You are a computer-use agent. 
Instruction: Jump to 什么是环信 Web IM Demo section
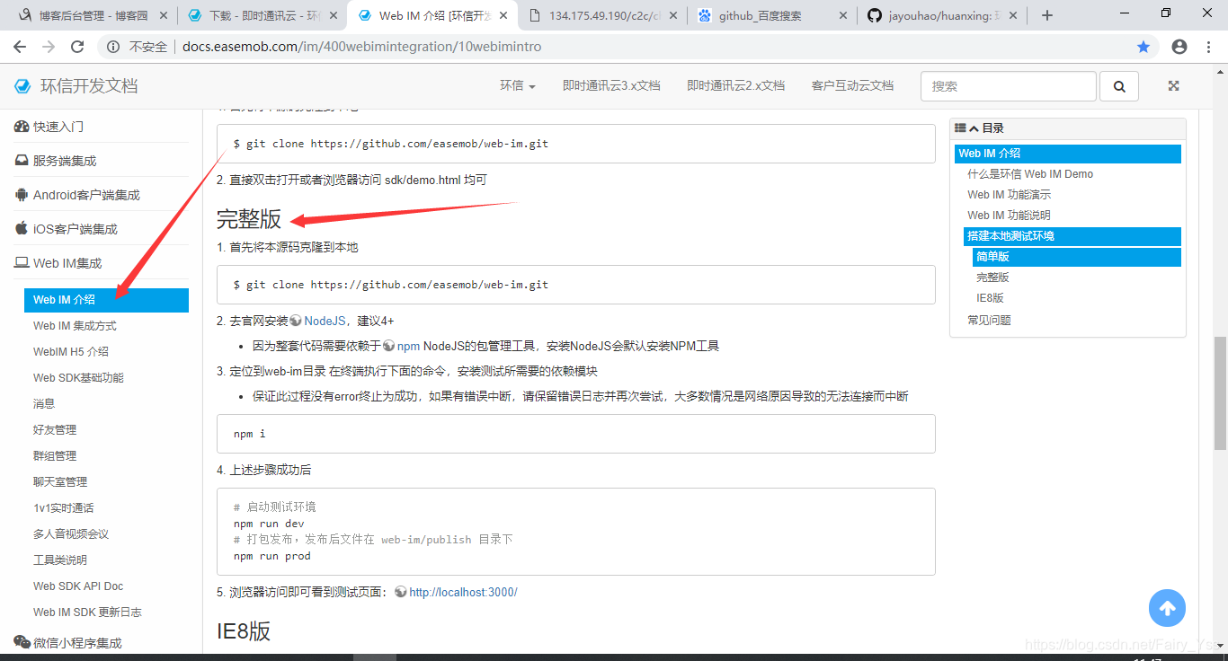click(1030, 174)
